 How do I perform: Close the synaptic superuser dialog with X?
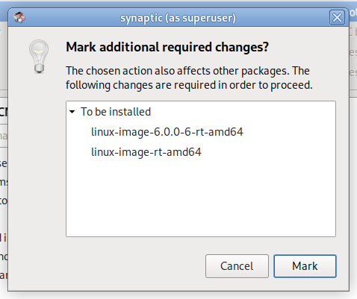coord(337,18)
